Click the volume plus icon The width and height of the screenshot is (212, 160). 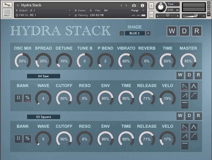click(204, 16)
